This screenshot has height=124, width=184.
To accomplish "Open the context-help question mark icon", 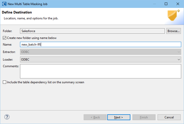I will click(x=7, y=117).
